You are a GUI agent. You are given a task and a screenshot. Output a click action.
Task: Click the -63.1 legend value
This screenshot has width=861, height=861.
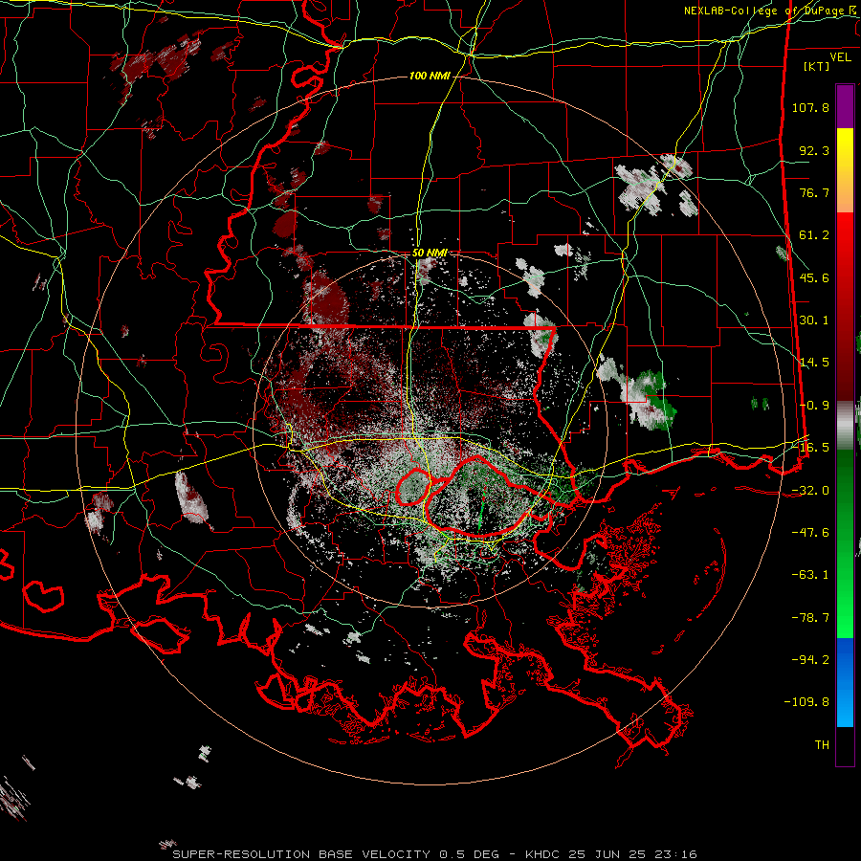[810, 575]
